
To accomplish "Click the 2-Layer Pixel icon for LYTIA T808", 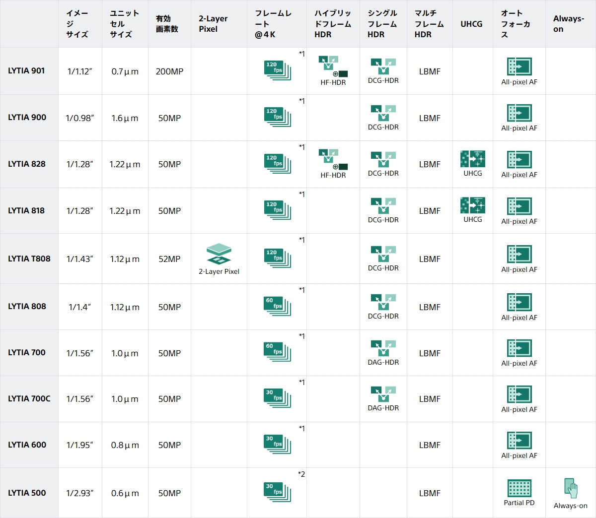I will point(219,254).
